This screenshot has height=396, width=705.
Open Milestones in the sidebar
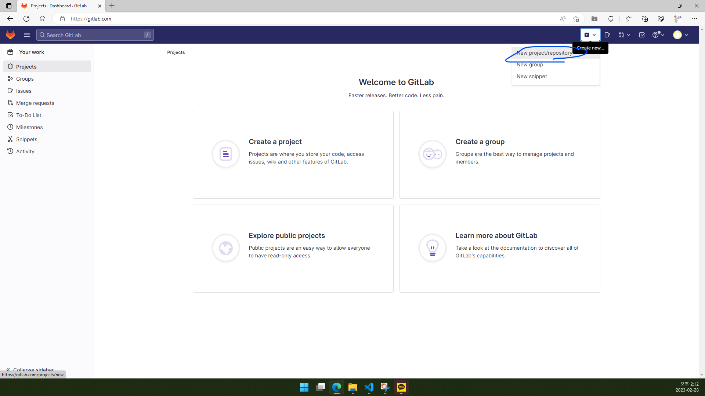pos(47,127)
